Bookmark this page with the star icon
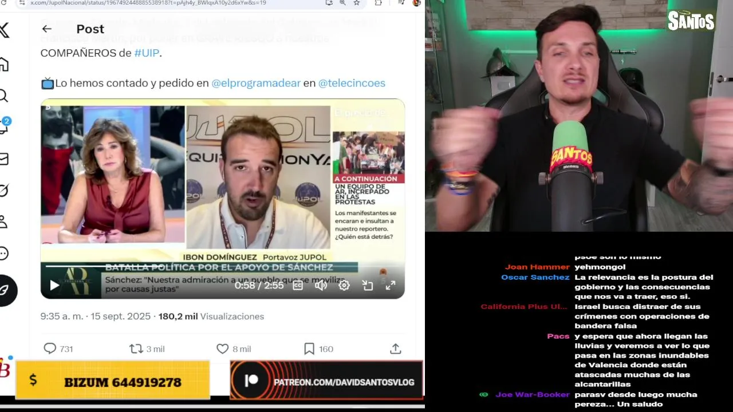733x412 pixels. 357,3
